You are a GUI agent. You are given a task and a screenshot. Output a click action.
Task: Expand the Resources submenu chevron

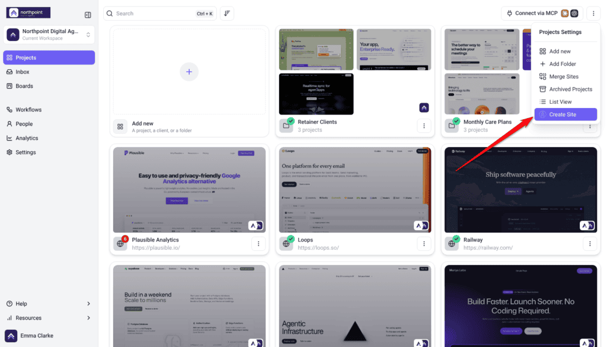[x=89, y=318]
